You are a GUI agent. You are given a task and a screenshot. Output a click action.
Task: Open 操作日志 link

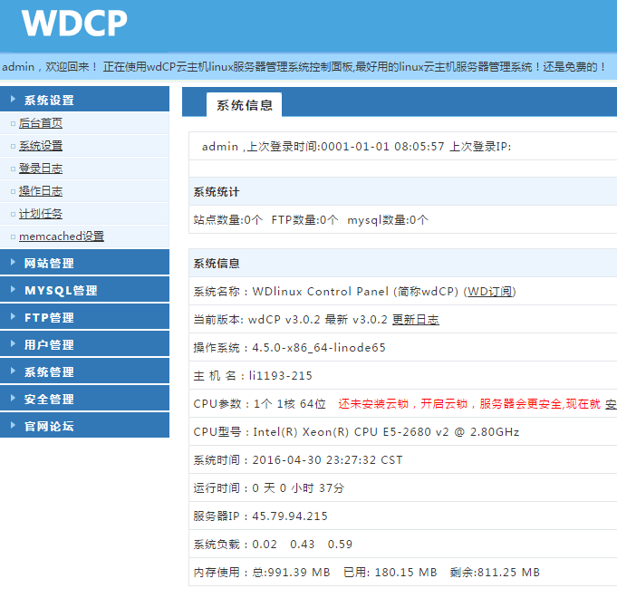point(41,191)
